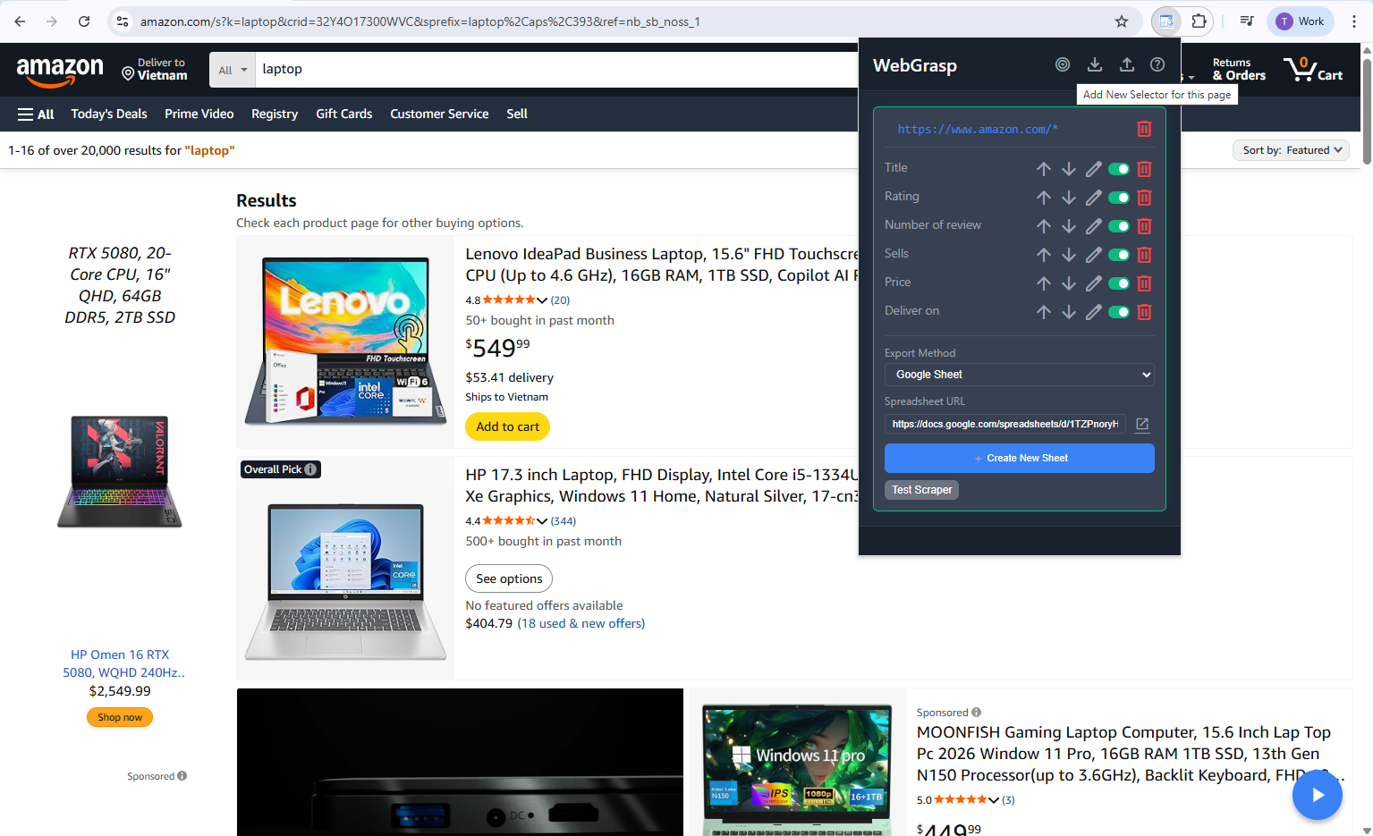The width and height of the screenshot is (1373, 836).
Task: Delete the amazon.com URL configuration
Action: (x=1144, y=129)
